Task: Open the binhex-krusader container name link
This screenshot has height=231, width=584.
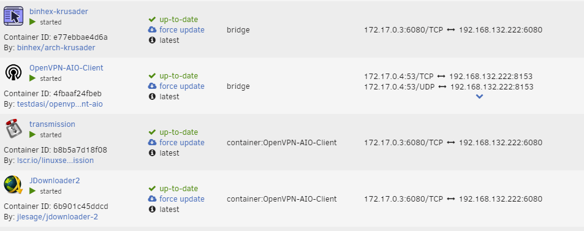Action: click(x=59, y=12)
